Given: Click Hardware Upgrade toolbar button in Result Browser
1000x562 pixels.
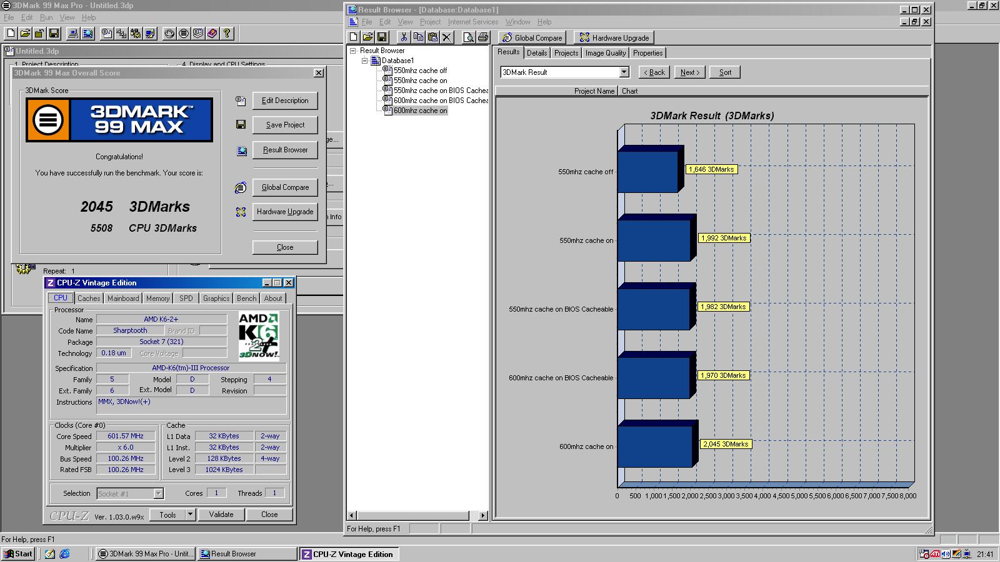Looking at the screenshot, I should (x=614, y=37).
